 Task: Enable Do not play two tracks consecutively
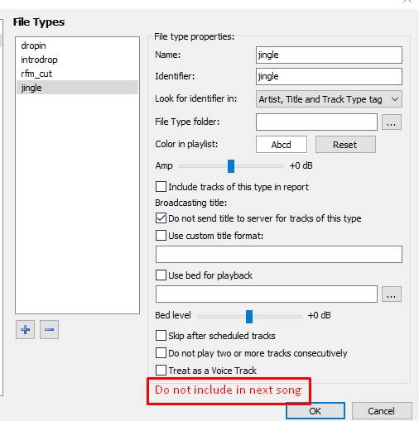pos(161,353)
